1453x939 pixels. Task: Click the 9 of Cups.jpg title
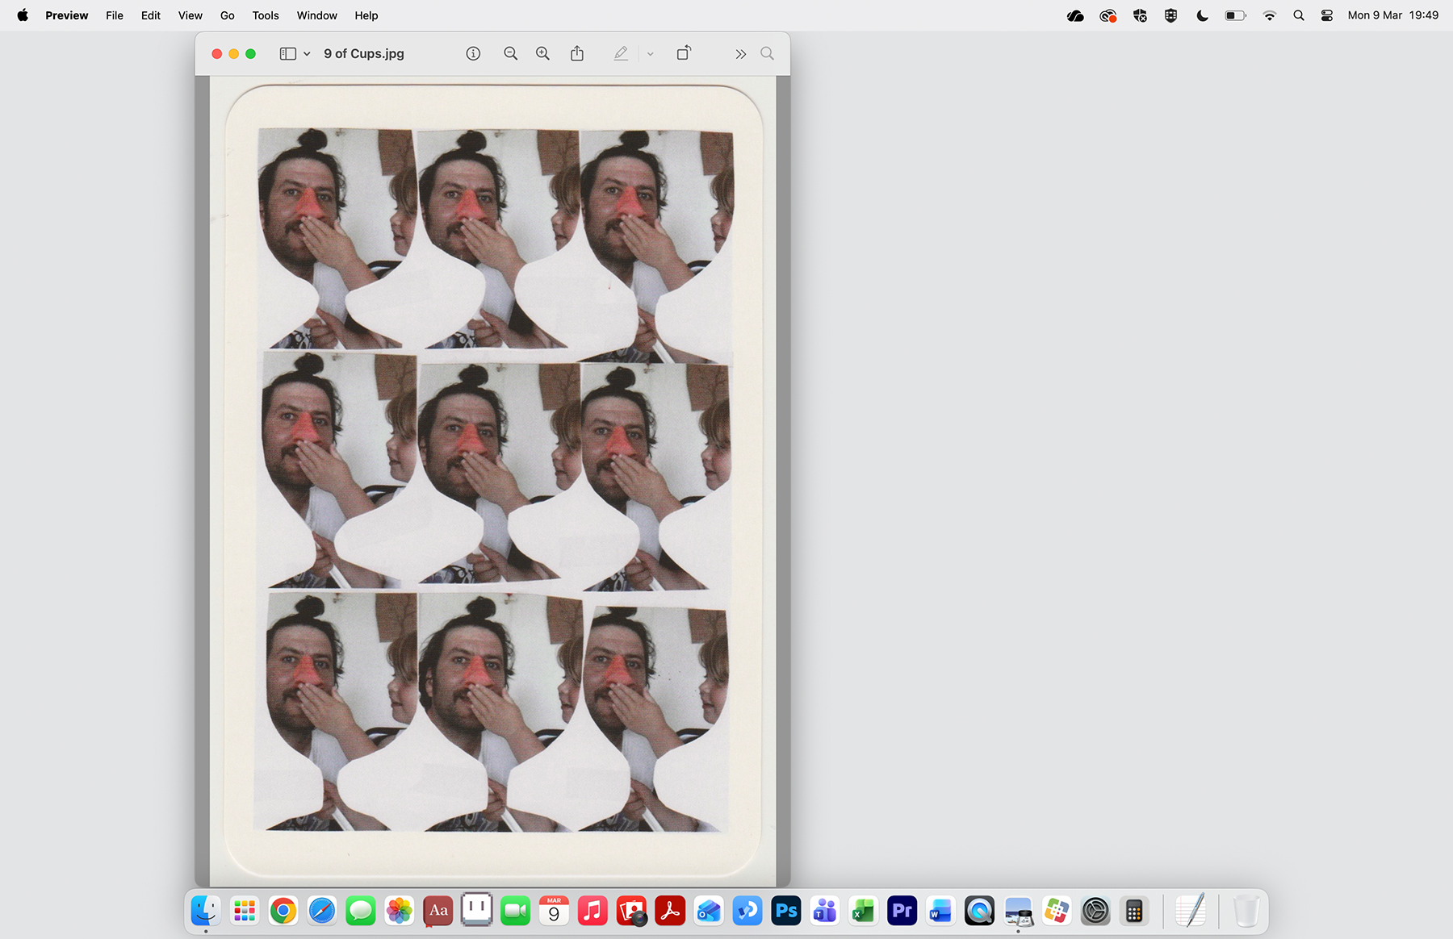[364, 54]
